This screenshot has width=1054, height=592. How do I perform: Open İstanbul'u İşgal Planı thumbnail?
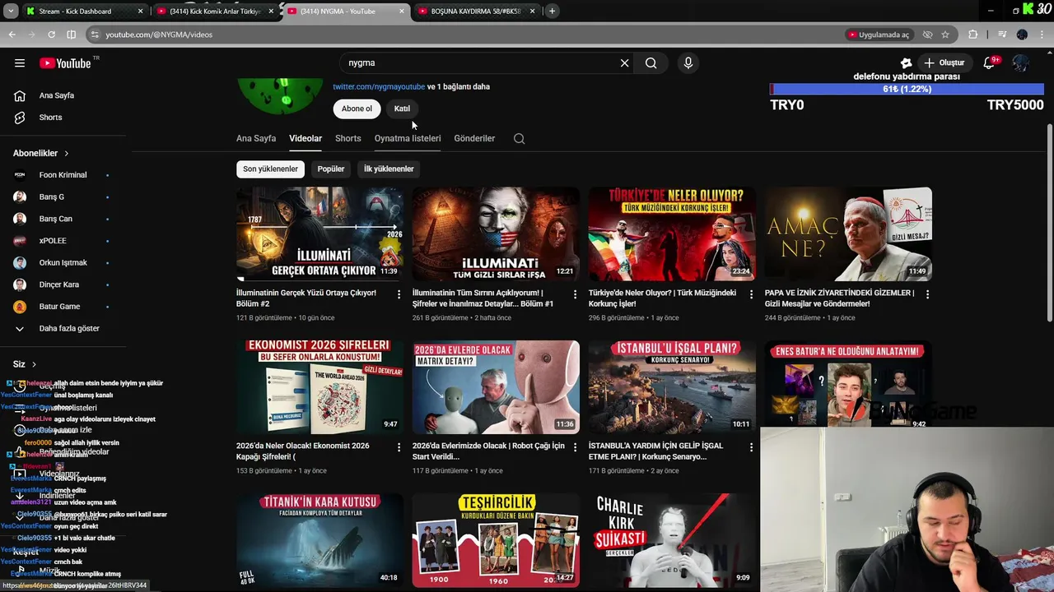pyautogui.click(x=672, y=386)
